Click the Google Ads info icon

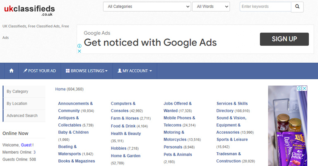point(79,46)
